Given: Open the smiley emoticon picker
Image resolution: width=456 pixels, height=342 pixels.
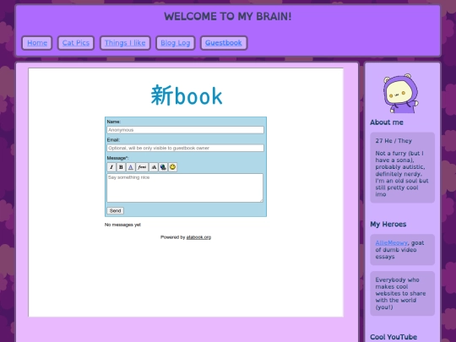Looking at the screenshot, I should click(x=172, y=167).
